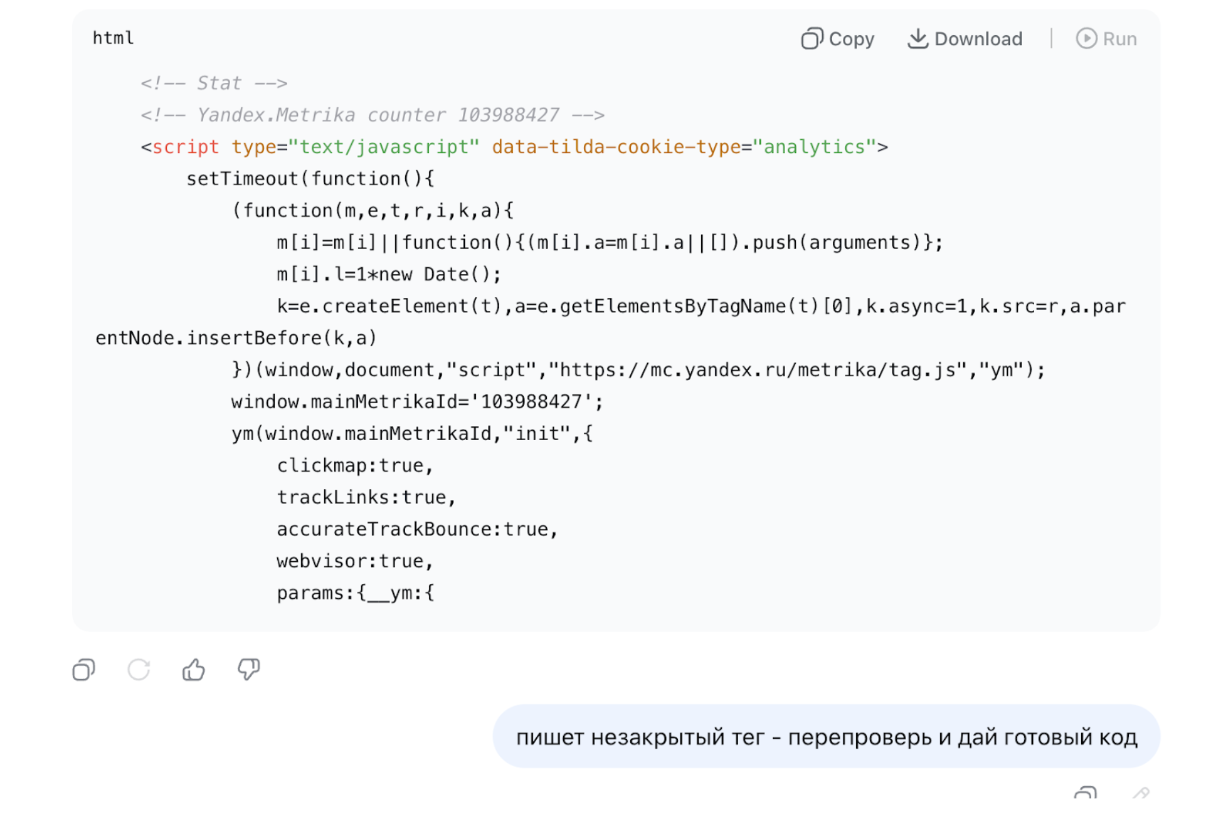Click the webvisor:true code line
The image size is (1211, 839).
pos(355,561)
